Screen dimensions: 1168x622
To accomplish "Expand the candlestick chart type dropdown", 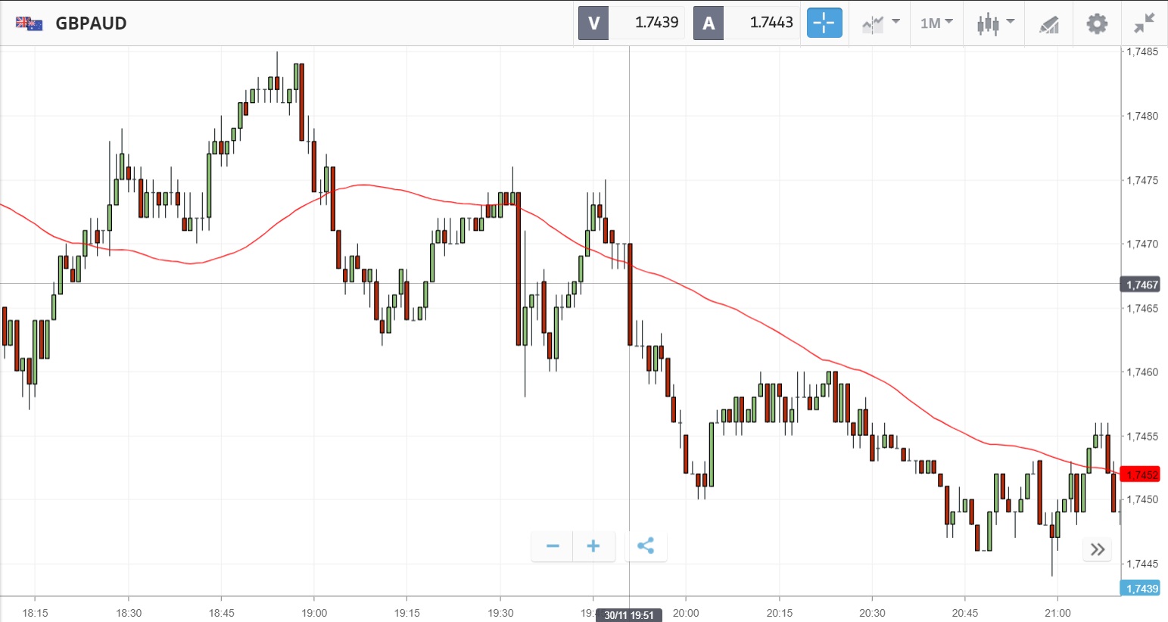I will tap(995, 23).
